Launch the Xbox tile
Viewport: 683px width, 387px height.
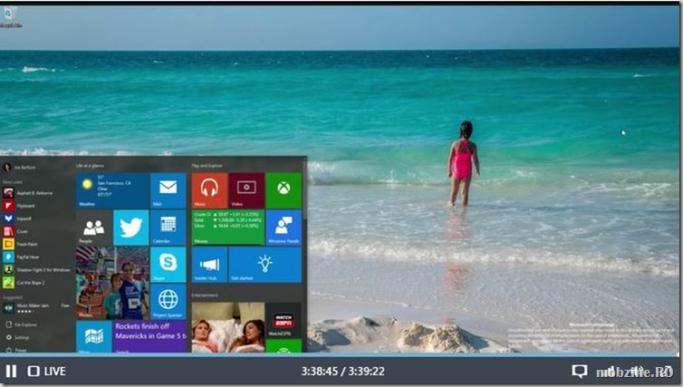point(284,190)
